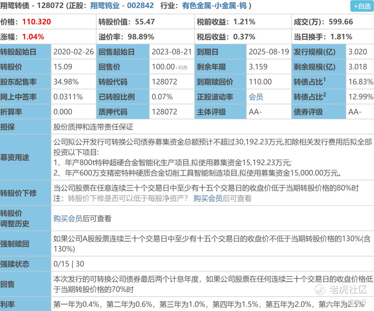Click 主体评级 value AA-
Image resolution: width=374 pixels, height=311 pixels.
[x=255, y=112]
